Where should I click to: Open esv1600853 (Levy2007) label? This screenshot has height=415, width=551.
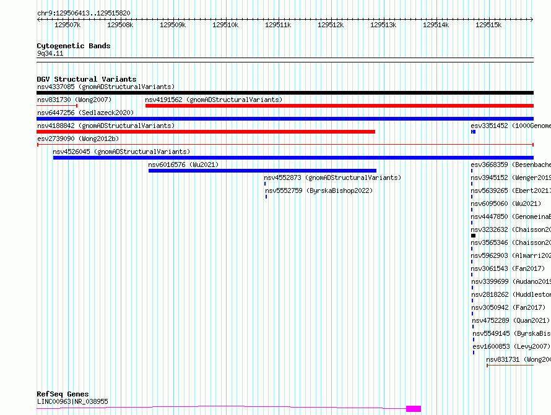pyautogui.click(x=511, y=346)
